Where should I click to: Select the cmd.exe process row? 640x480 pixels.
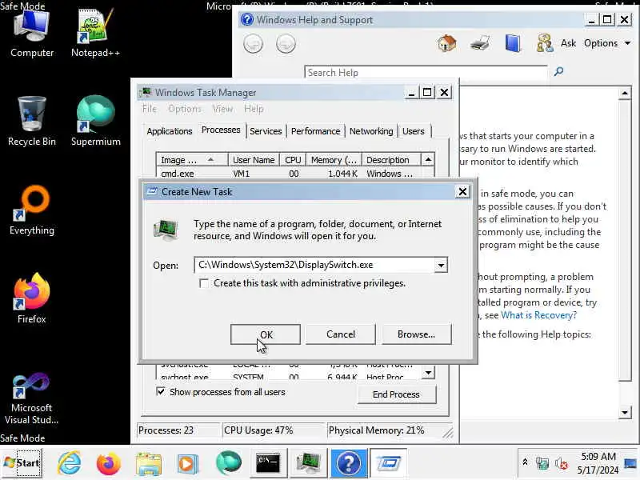289,174
